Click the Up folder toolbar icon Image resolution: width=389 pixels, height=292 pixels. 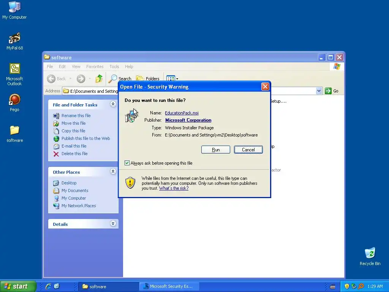pos(99,78)
